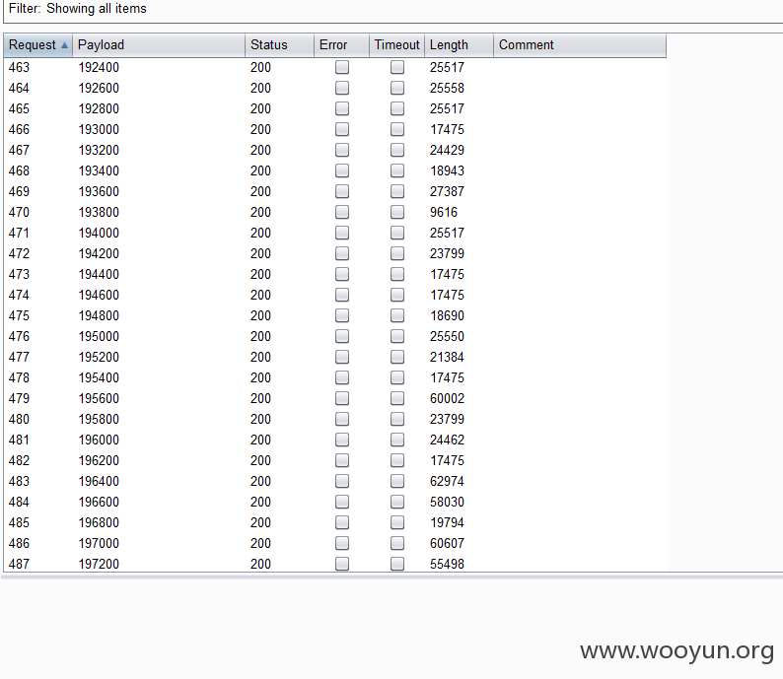The width and height of the screenshot is (783, 679).
Task: Select length value 60002
Action: (x=447, y=398)
